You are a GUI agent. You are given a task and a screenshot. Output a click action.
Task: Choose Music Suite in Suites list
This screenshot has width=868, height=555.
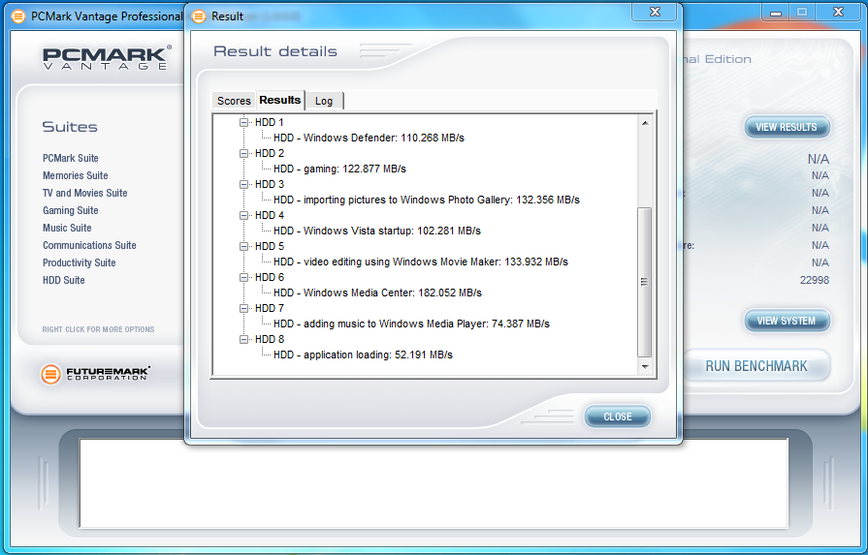click(67, 228)
